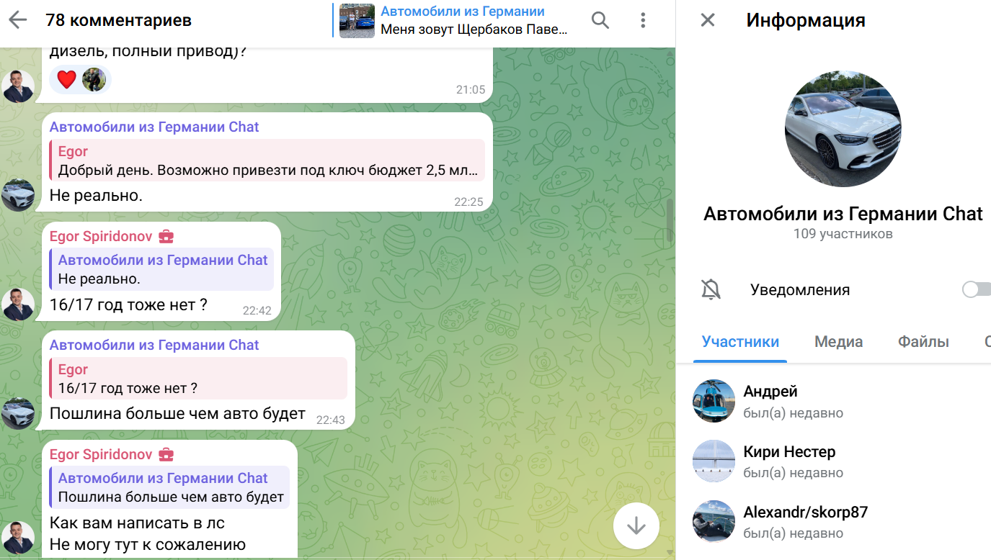Click the muted bell notifications icon

[711, 289]
